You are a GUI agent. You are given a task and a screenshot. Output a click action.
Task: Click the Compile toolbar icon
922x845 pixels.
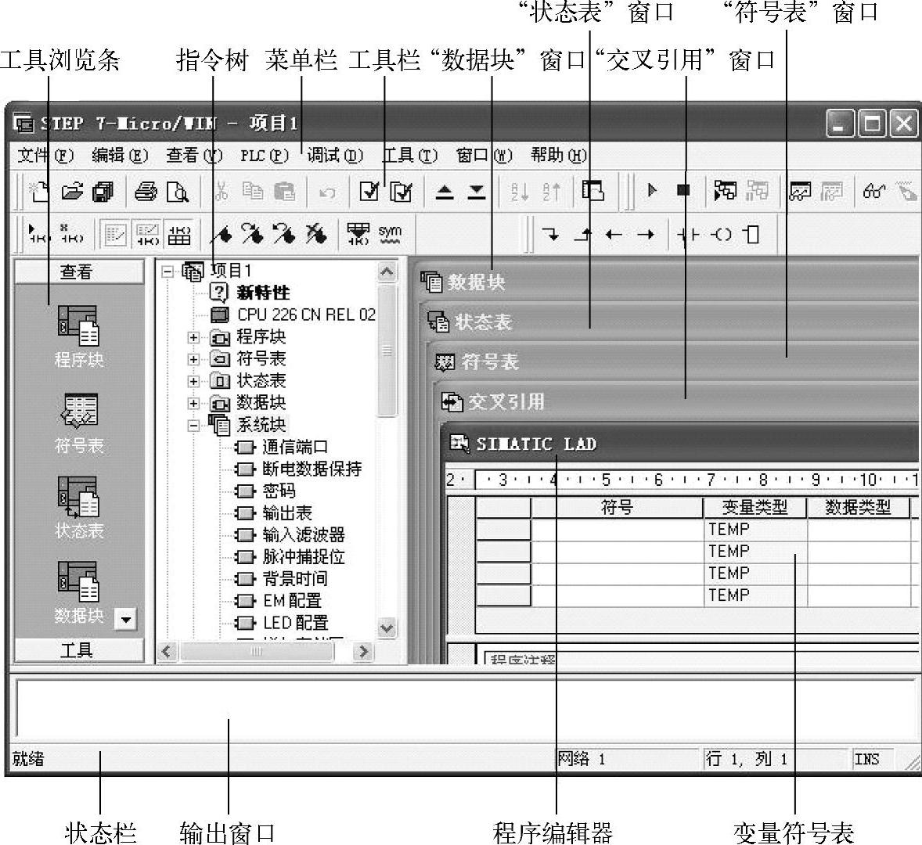click(x=369, y=192)
